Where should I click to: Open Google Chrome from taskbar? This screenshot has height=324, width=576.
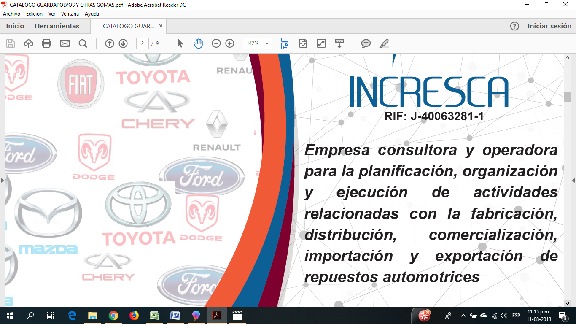113,316
